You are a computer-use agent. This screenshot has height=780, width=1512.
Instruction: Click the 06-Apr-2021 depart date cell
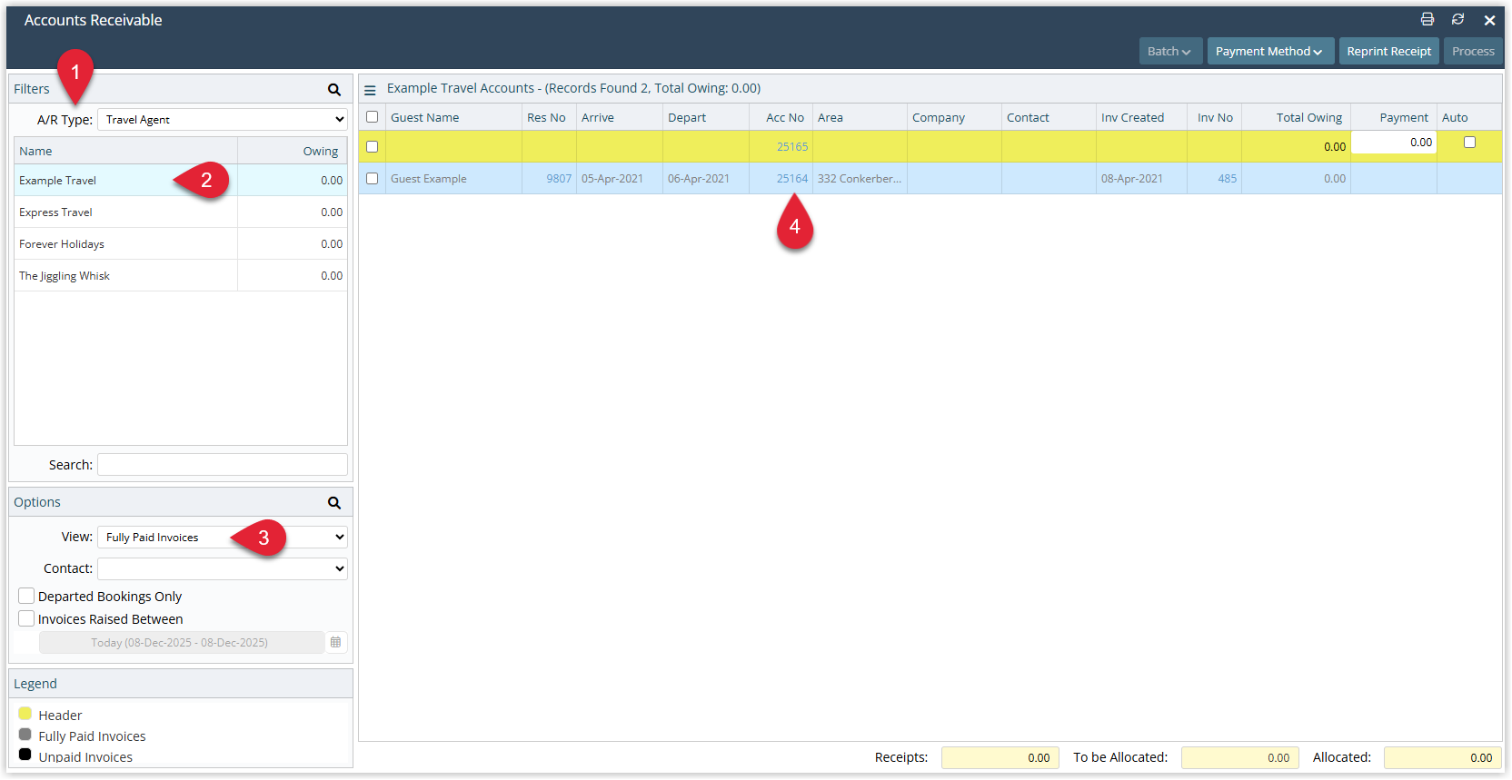click(x=706, y=178)
